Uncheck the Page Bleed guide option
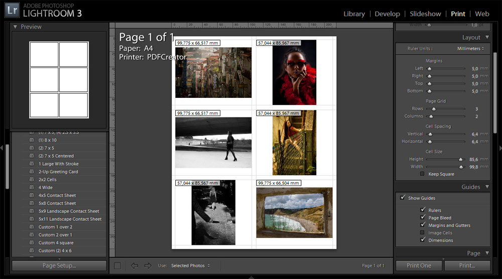The height and width of the screenshot is (279, 502). 423,217
